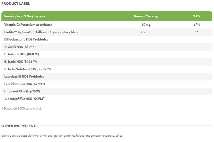Click the %DV column header
Viewport: 214px width, 142px height.
point(197,16)
